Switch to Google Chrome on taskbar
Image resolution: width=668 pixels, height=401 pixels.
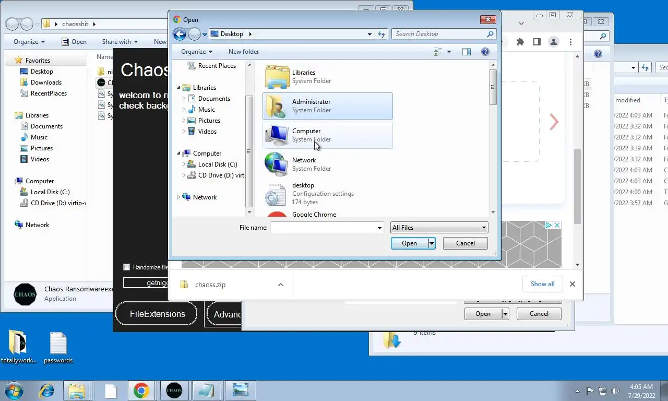pyautogui.click(x=141, y=390)
